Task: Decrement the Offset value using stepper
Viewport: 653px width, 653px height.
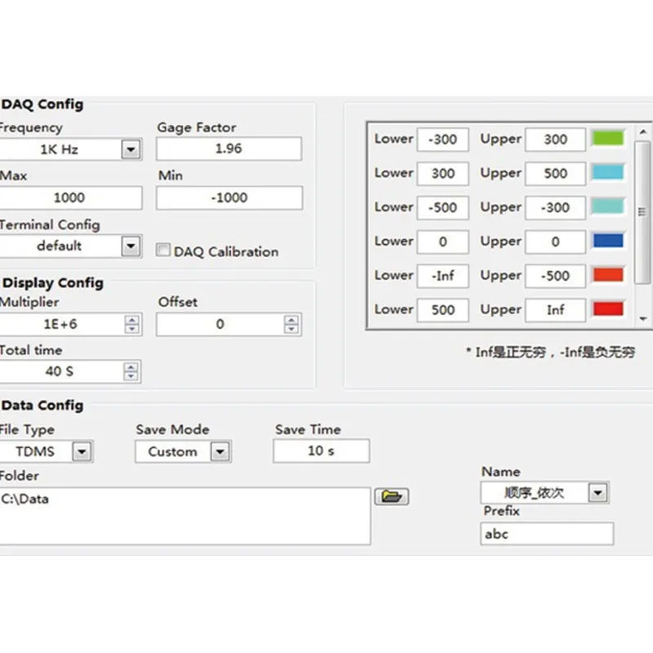Action: point(291,328)
